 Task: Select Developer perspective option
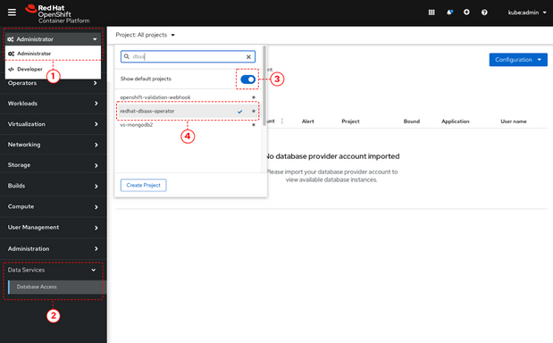coord(53,69)
